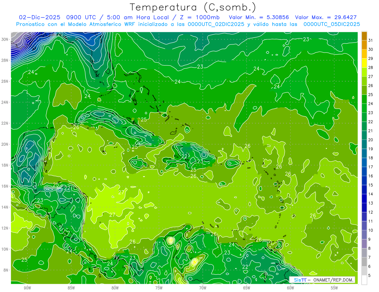Viewport: 379px width, 292px height.
Task: Select the 16N latitude axis label
Action: (5, 186)
